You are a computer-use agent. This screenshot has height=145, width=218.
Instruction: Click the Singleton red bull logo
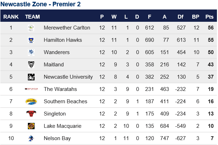click(x=31, y=114)
